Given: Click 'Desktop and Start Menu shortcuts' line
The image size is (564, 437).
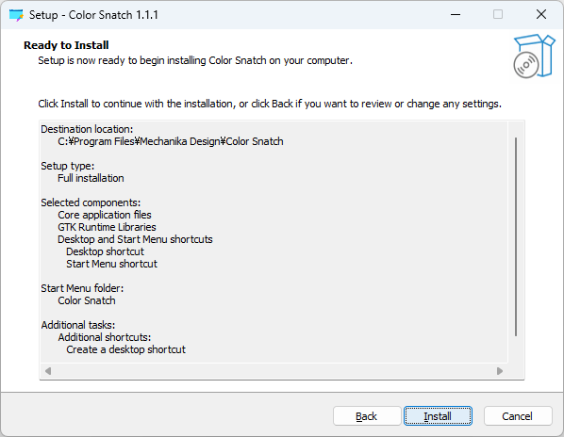Looking at the screenshot, I should coord(135,239).
